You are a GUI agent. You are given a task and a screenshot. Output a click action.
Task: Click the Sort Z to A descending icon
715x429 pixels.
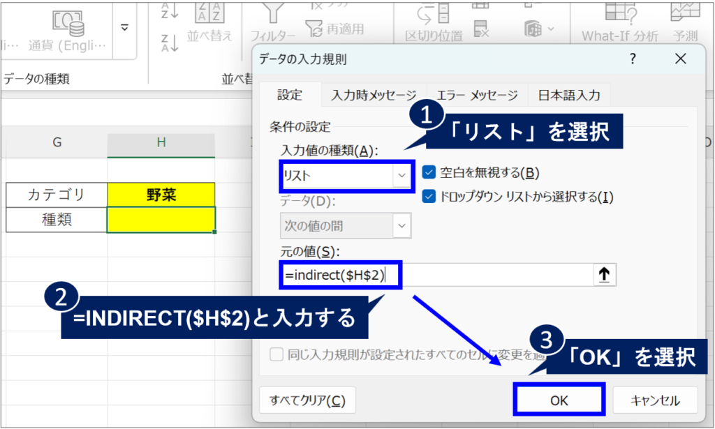coord(170,43)
